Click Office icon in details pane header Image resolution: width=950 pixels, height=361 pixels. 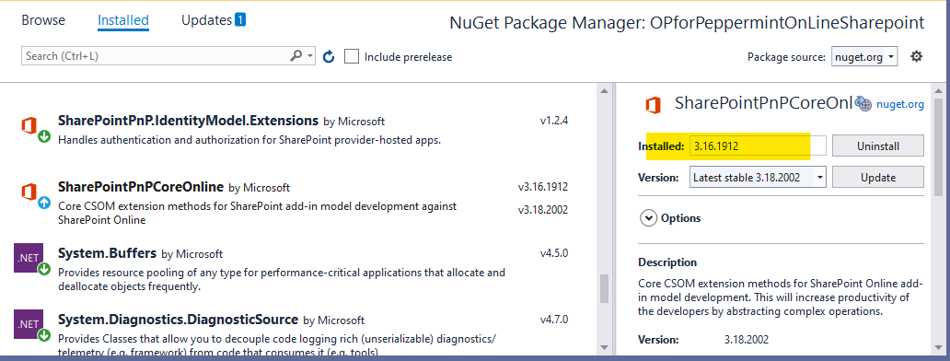coord(653,104)
